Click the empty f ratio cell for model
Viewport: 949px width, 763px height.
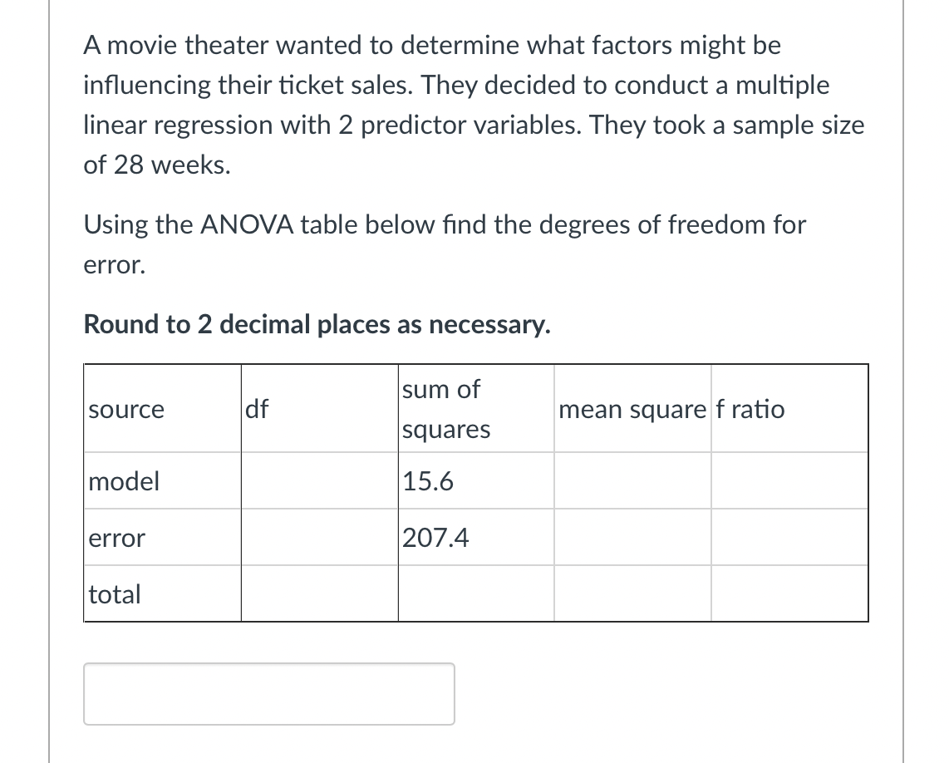click(789, 481)
